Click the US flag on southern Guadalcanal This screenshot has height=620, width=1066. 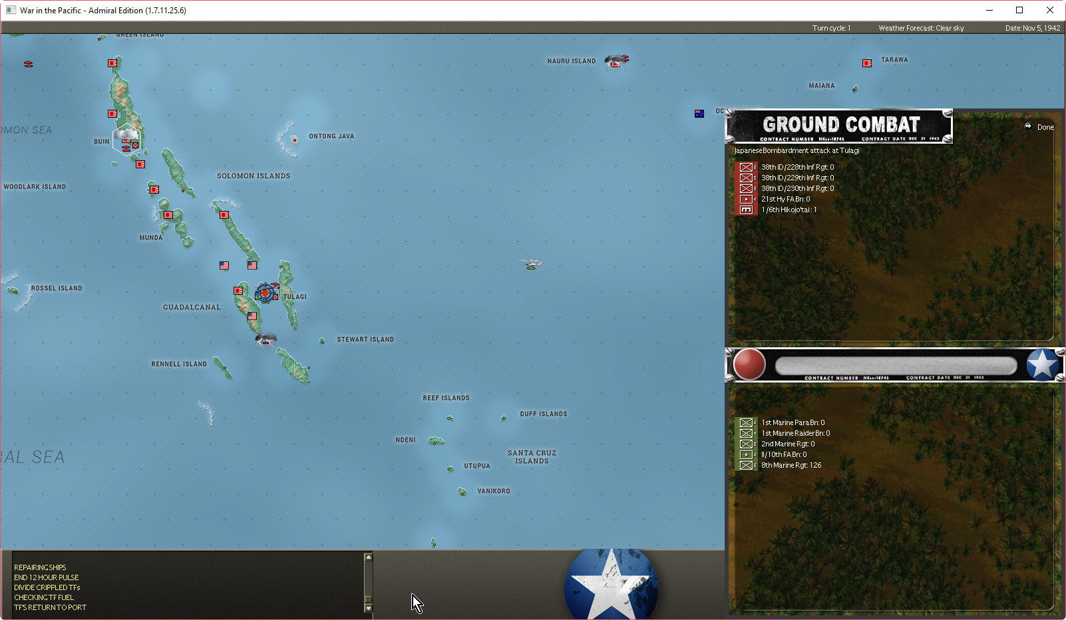(x=252, y=316)
